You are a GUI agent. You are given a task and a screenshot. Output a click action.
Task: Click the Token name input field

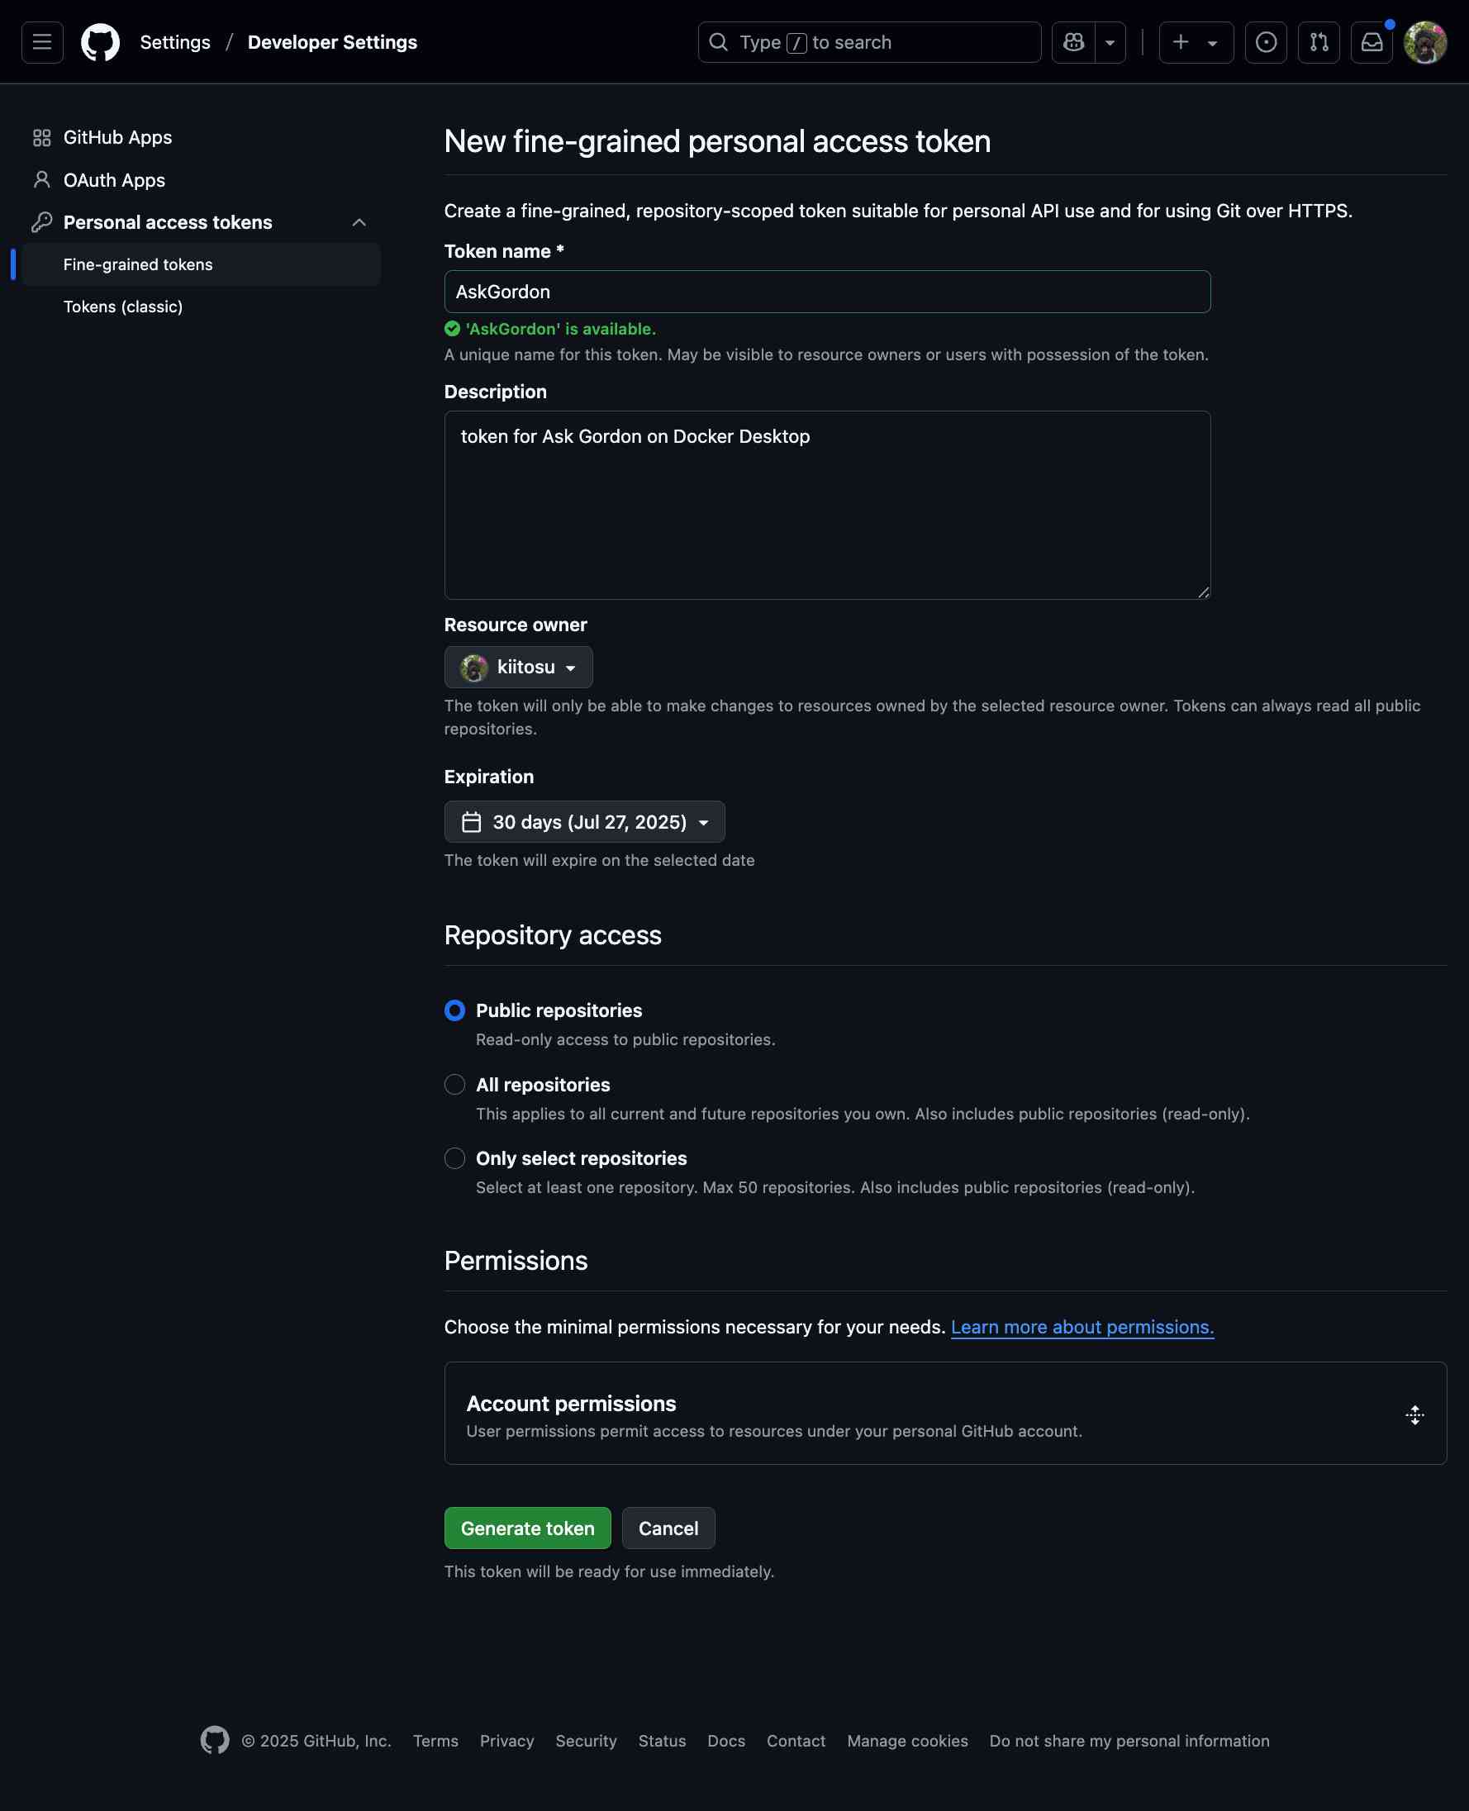click(827, 292)
